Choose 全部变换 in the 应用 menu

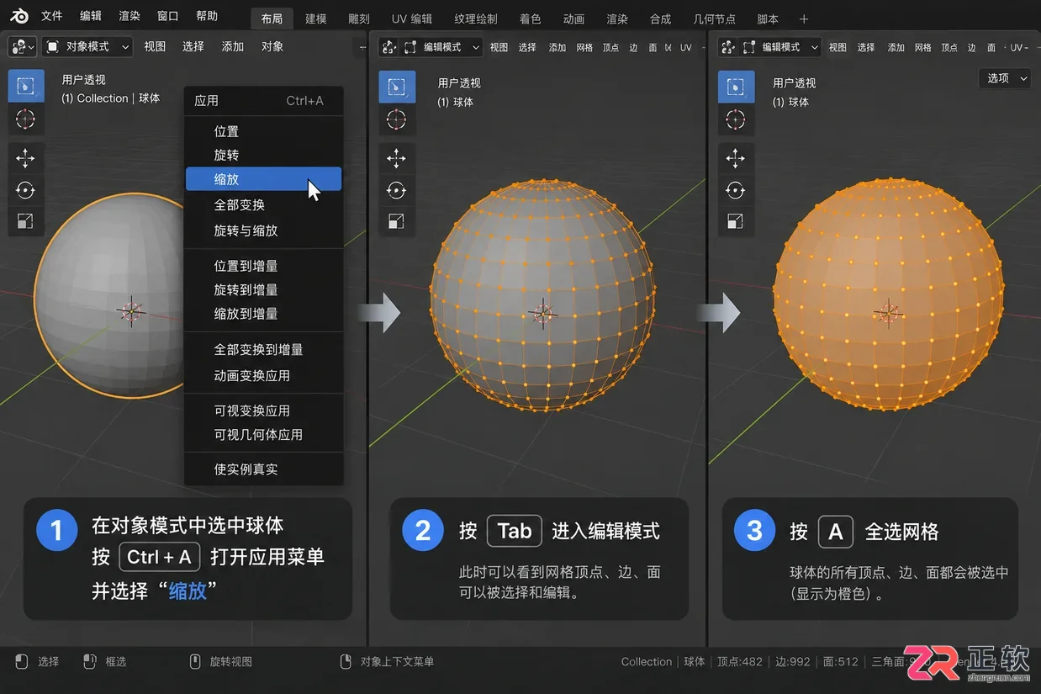click(x=263, y=204)
